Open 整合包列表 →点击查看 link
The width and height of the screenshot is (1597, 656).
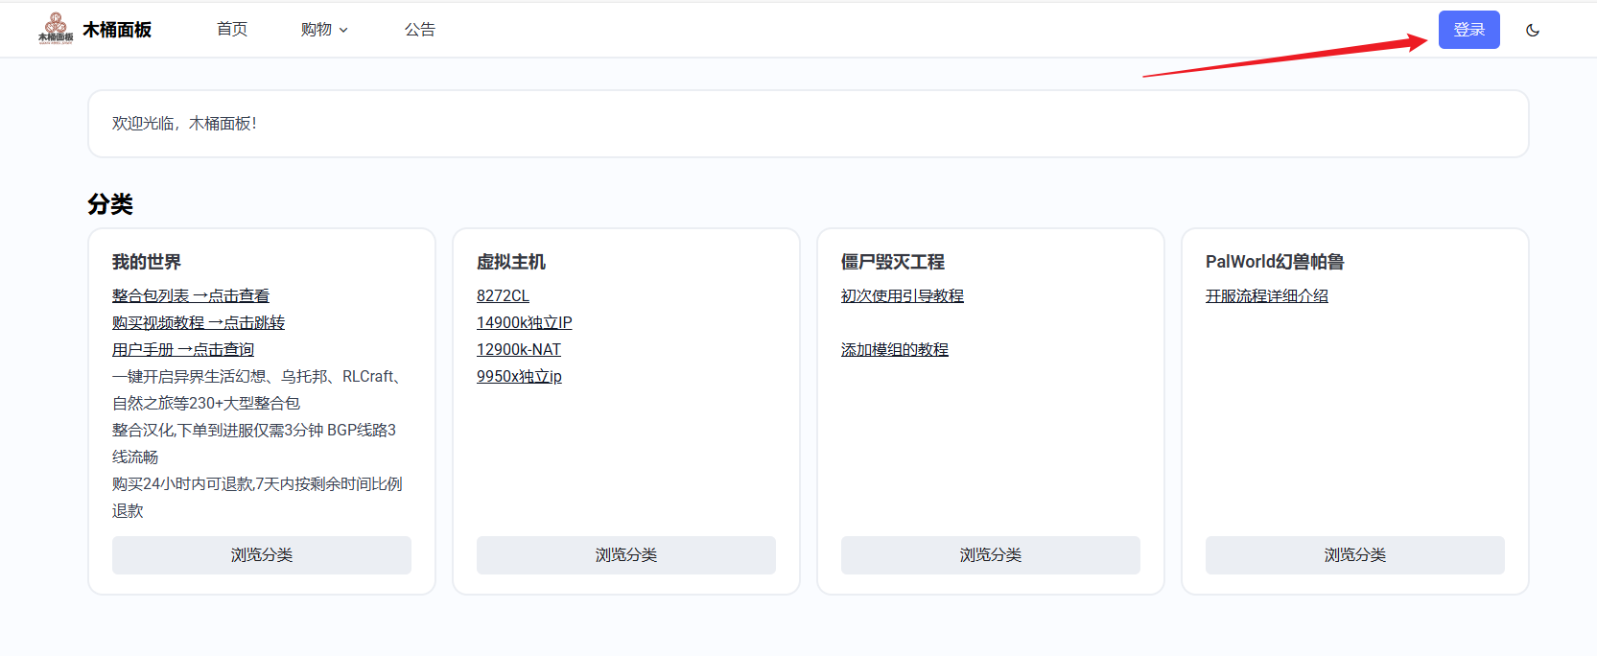pos(191,296)
